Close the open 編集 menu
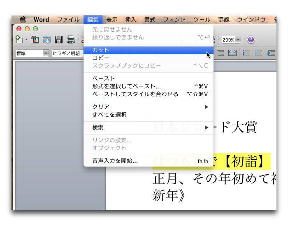 pyautogui.click(x=93, y=19)
